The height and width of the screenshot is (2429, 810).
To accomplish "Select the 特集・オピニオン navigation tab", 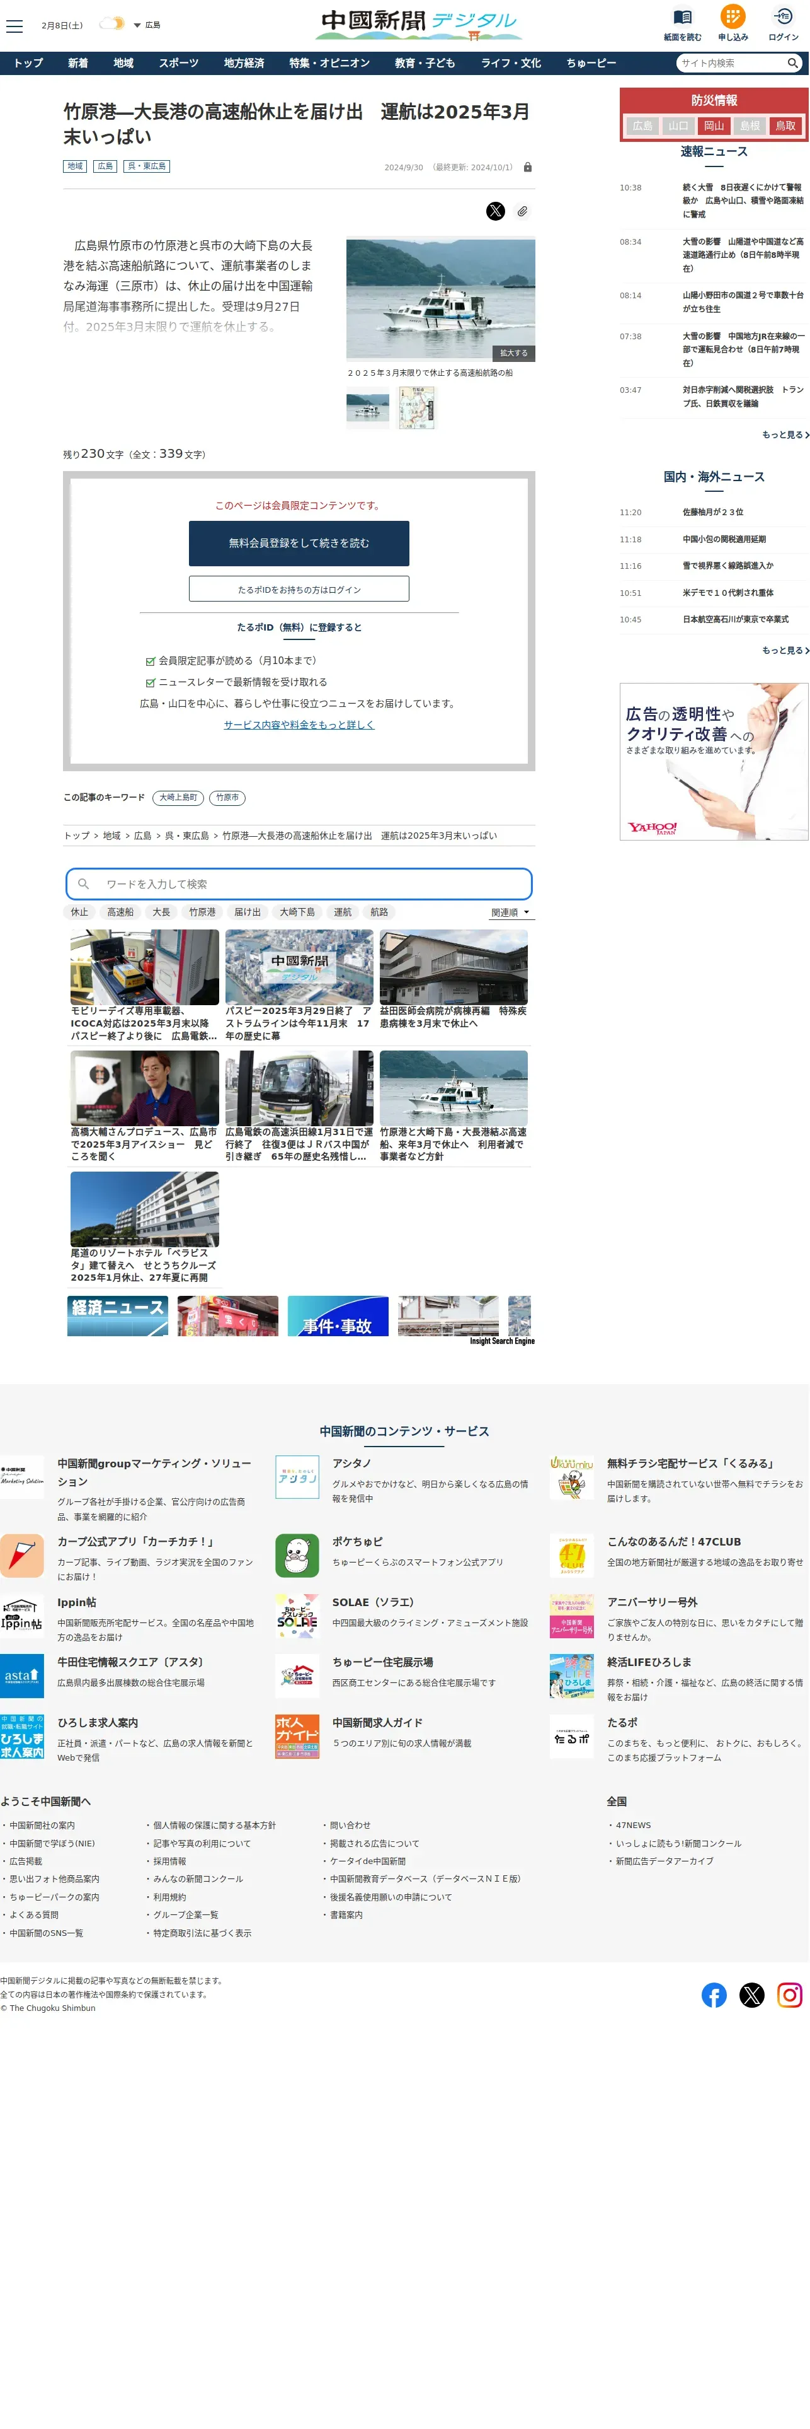I will 329,63.
